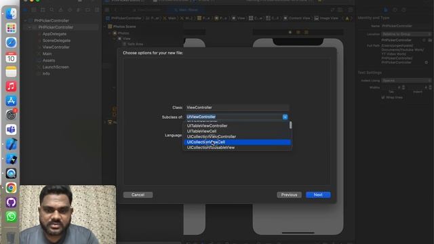Launch Safari from the dock
Screen dimensions: 434x244
pyautogui.click(x=11, y=43)
